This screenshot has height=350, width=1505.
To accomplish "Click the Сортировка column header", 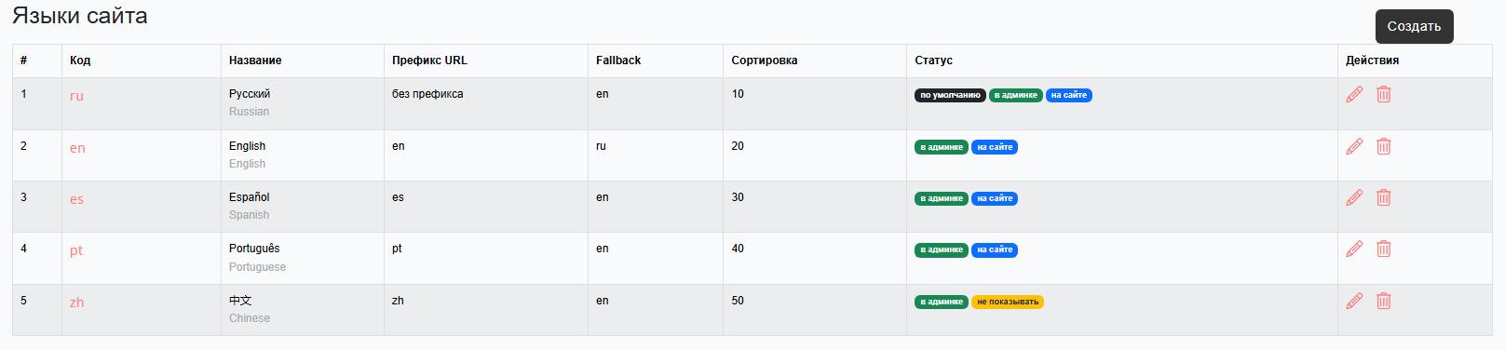I will [764, 61].
